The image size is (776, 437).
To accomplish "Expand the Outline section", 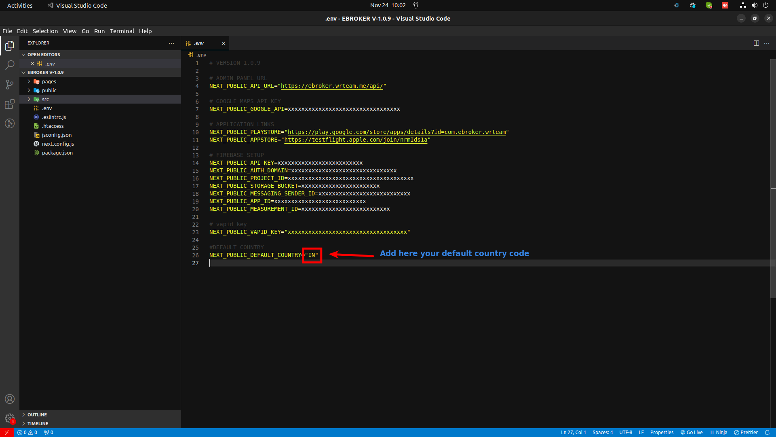I will tap(100, 415).
